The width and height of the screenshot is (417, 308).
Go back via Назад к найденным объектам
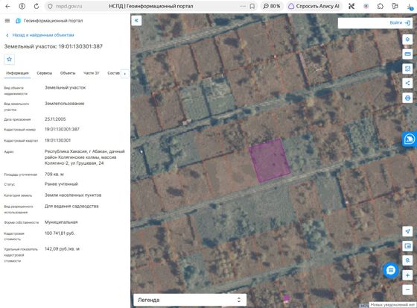tap(40, 35)
